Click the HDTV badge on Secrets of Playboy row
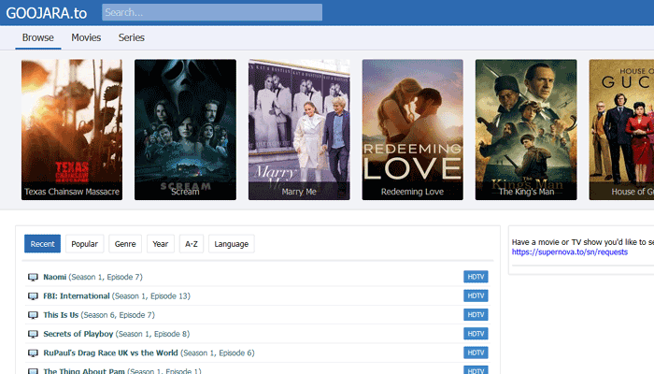This screenshot has height=374, width=654. click(x=476, y=334)
